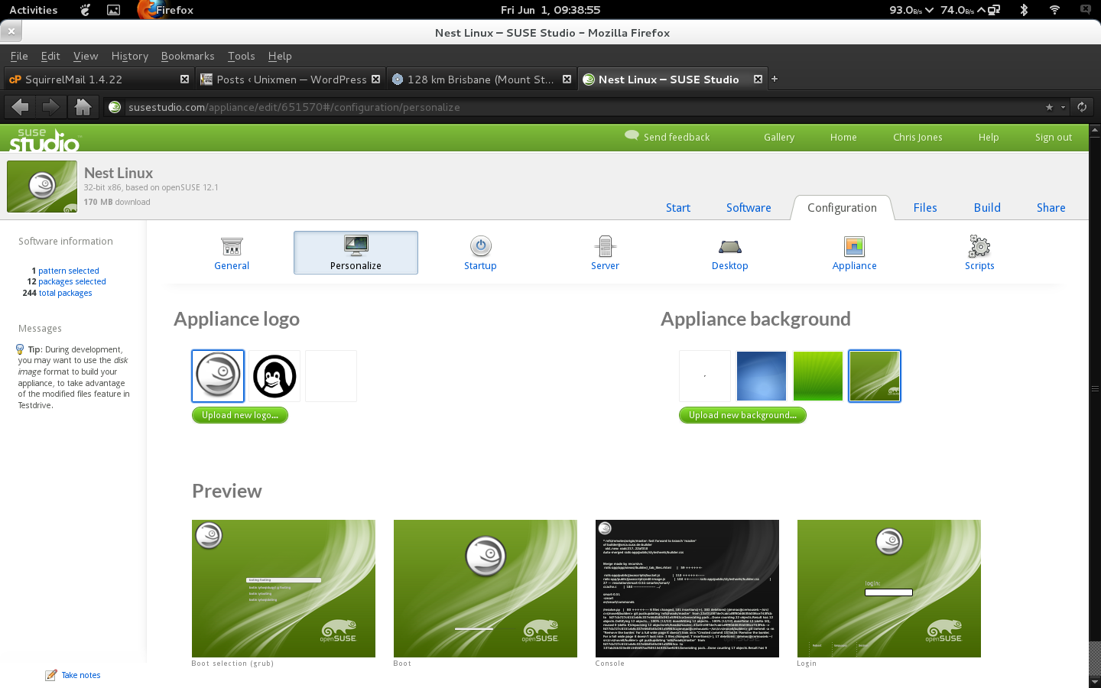Viewport: 1101px width, 688px height.
Task: Open the Startup configuration section
Action: click(480, 253)
